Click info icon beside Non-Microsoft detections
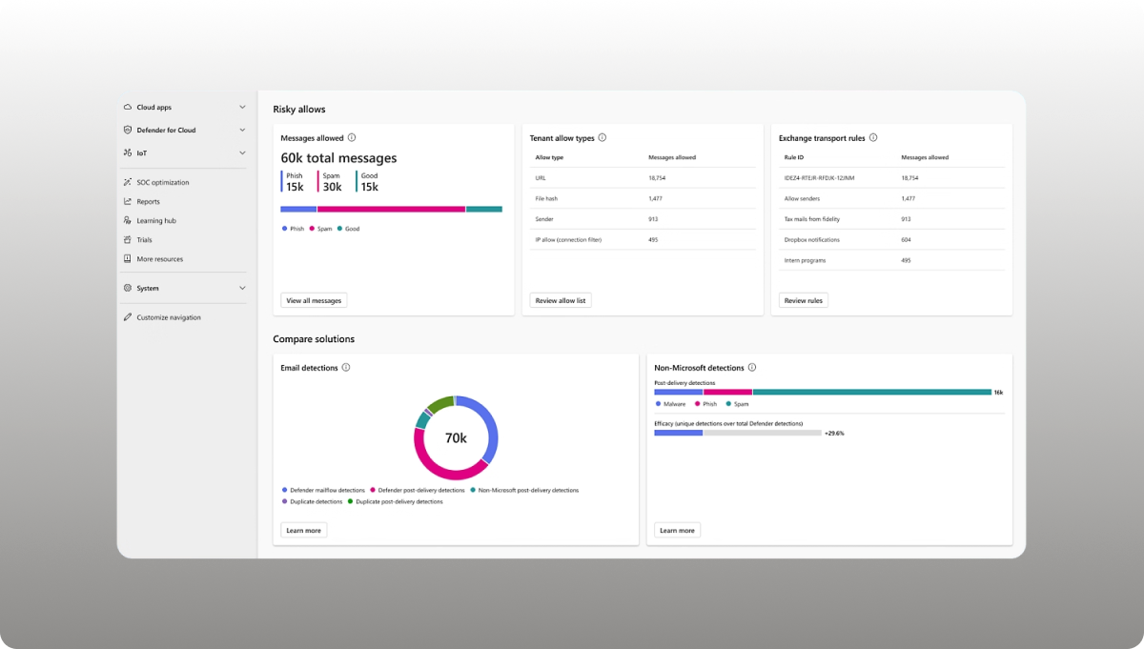Screen dimensions: 1144x649 [752, 368]
